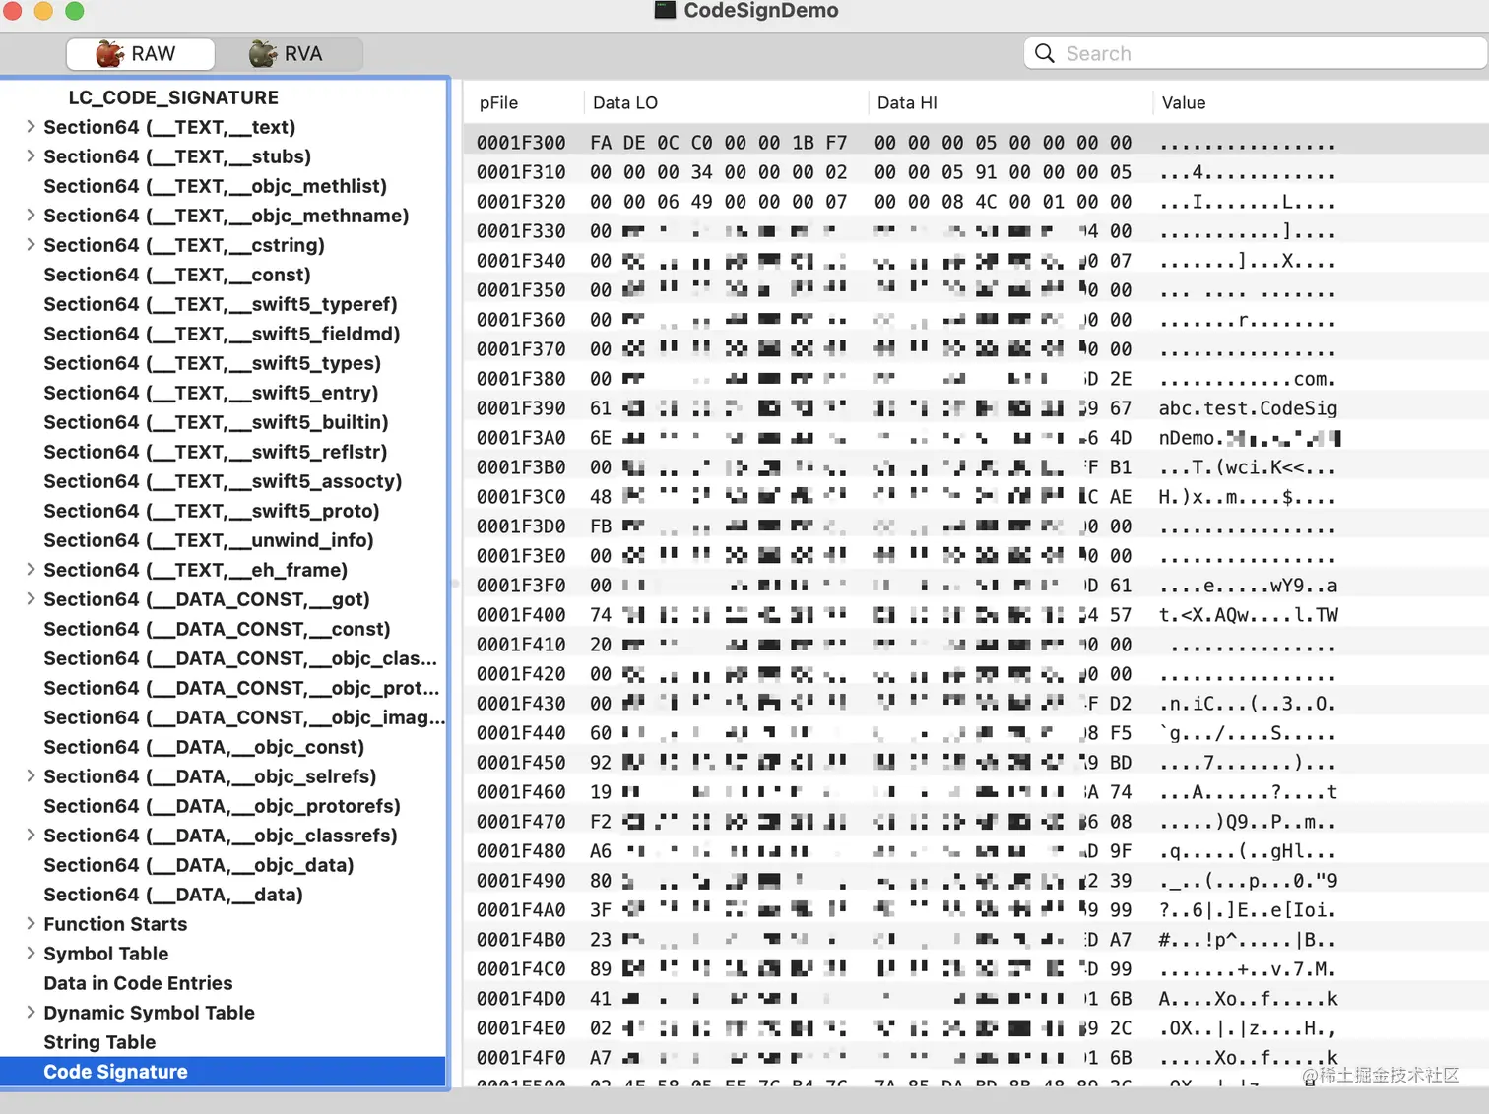1489x1114 pixels.
Task: Click the magnifying glass search icon
Action: [1045, 53]
